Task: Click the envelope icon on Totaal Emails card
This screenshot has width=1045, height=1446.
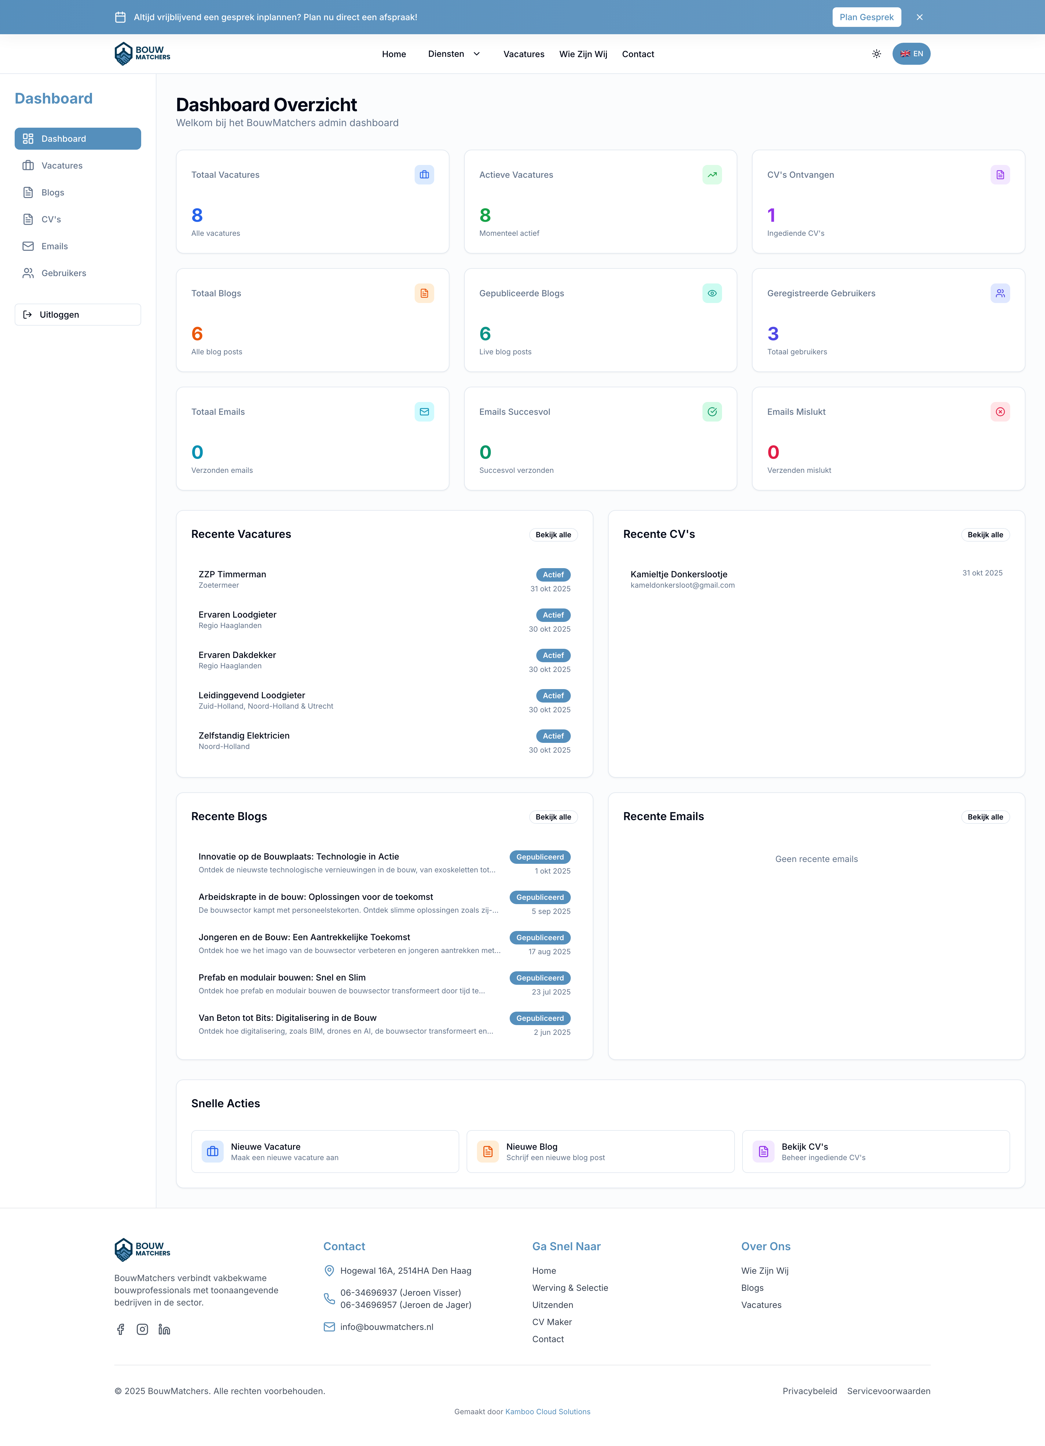Action: click(x=424, y=412)
